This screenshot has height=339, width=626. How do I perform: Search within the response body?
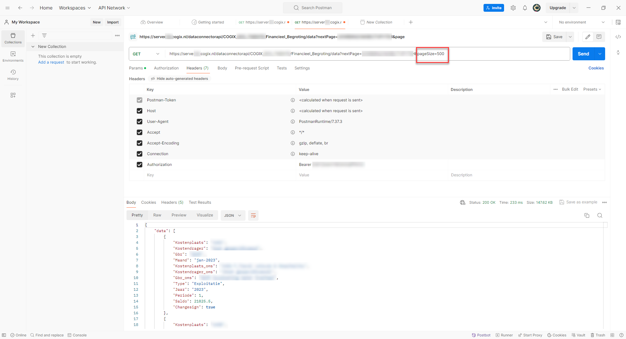[x=600, y=215]
